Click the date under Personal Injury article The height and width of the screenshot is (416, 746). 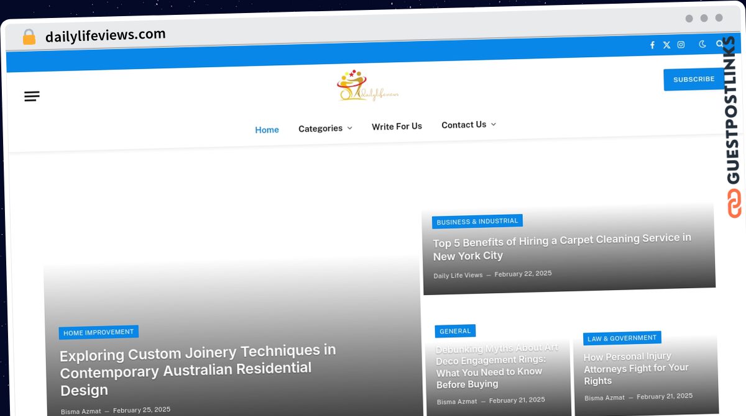tap(665, 397)
